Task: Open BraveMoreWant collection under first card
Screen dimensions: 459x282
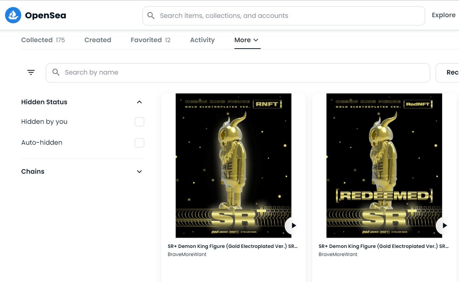Action: click(x=187, y=254)
